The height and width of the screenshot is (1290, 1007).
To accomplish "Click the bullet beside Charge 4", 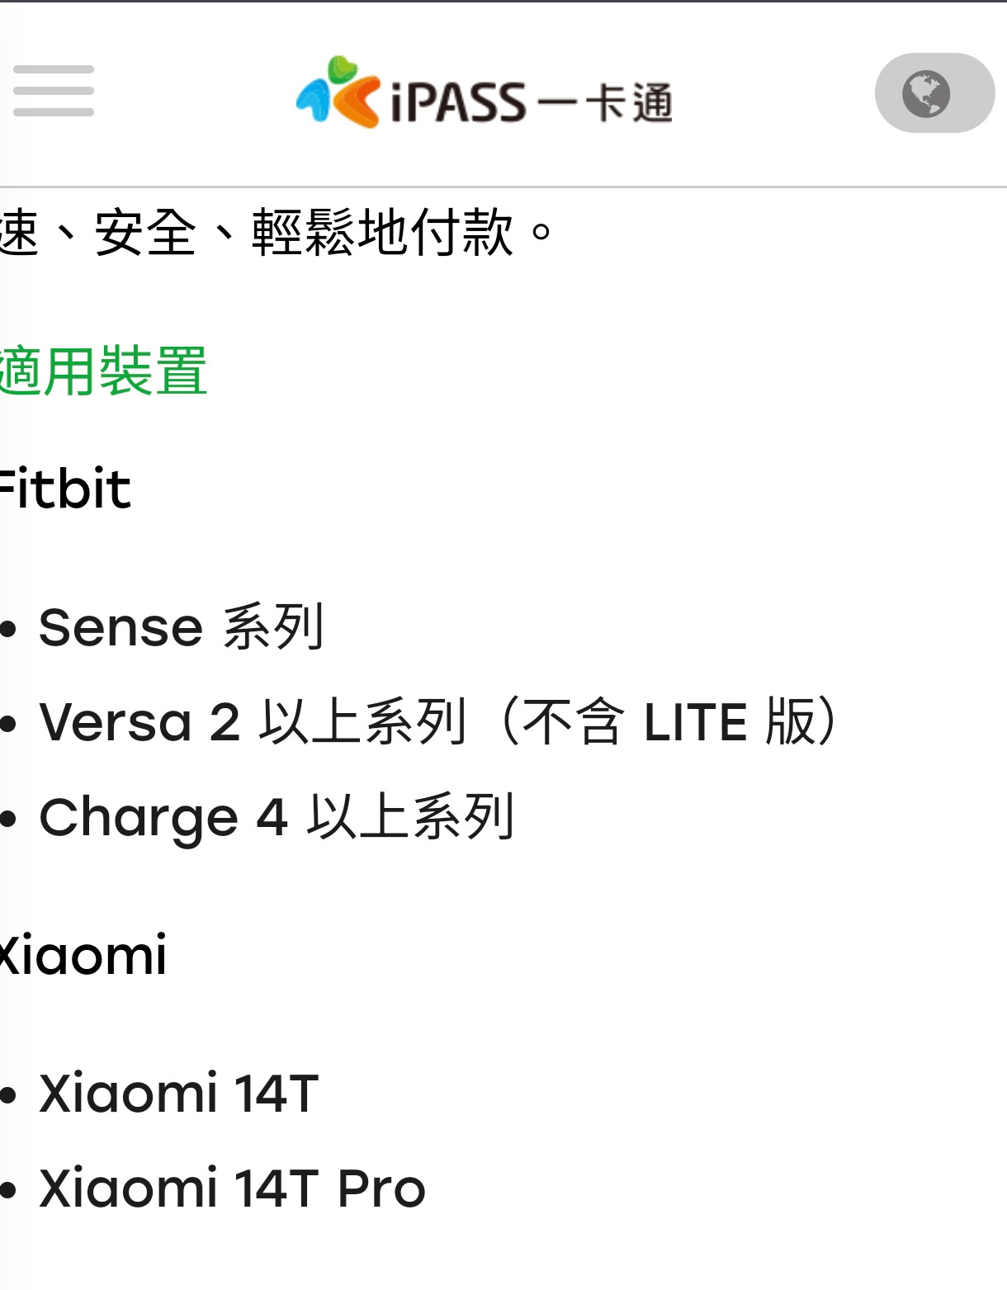I will coord(8,820).
